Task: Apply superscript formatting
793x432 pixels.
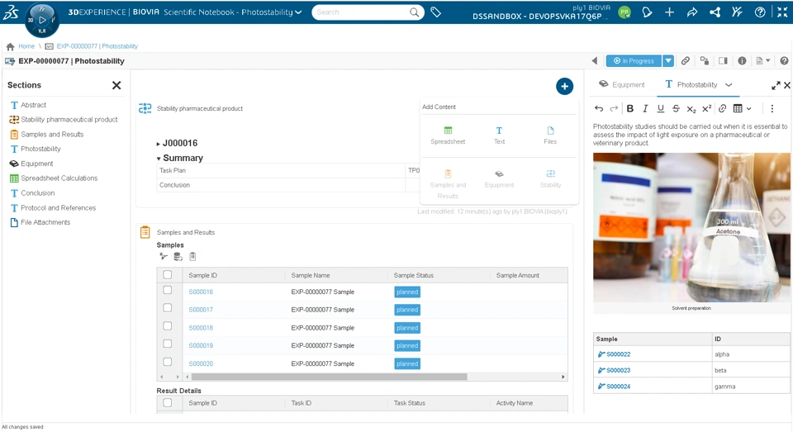Action: [706, 108]
